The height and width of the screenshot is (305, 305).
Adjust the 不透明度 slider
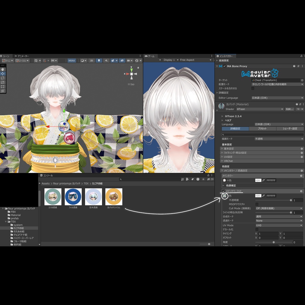click(x=273, y=200)
